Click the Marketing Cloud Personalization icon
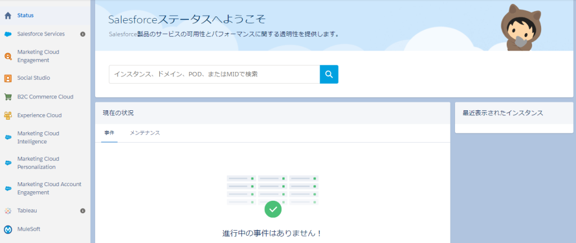 (x=8, y=163)
